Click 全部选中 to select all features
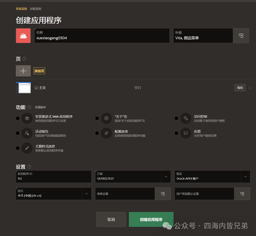Screen dimensions: 256x236 pyautogui.click(x=40, y=107)
